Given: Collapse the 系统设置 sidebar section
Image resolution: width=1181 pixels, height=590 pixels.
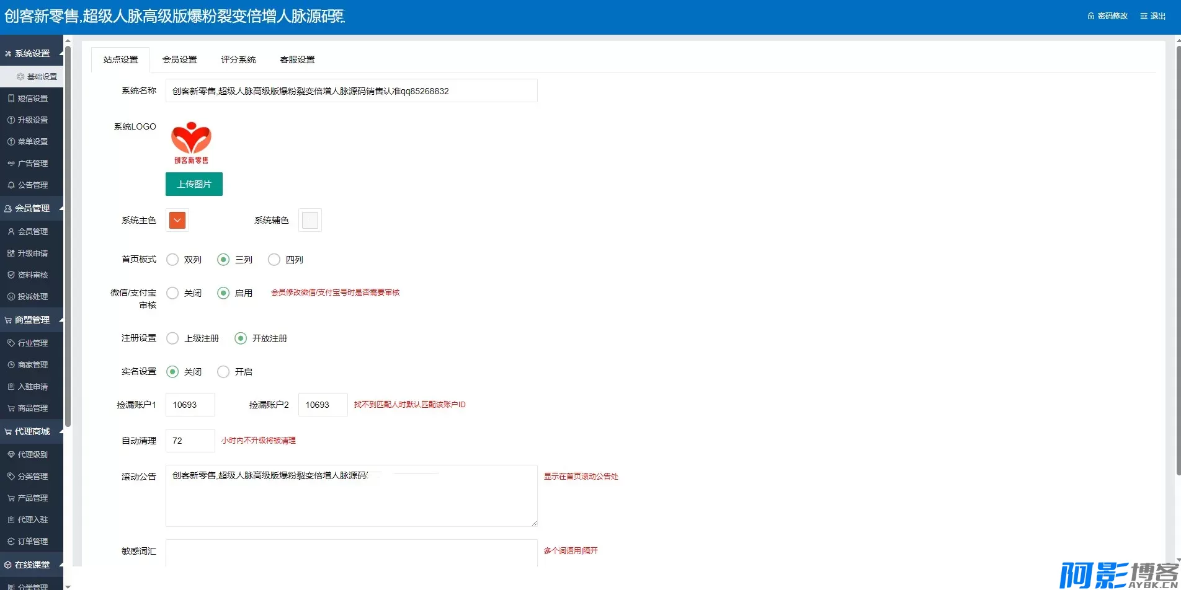Looking at the screenshot, I should pyautogui.click(x=61, y=54).
